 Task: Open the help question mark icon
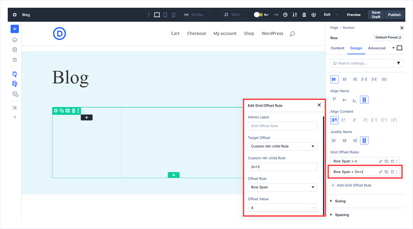click(x=15, y=117)
